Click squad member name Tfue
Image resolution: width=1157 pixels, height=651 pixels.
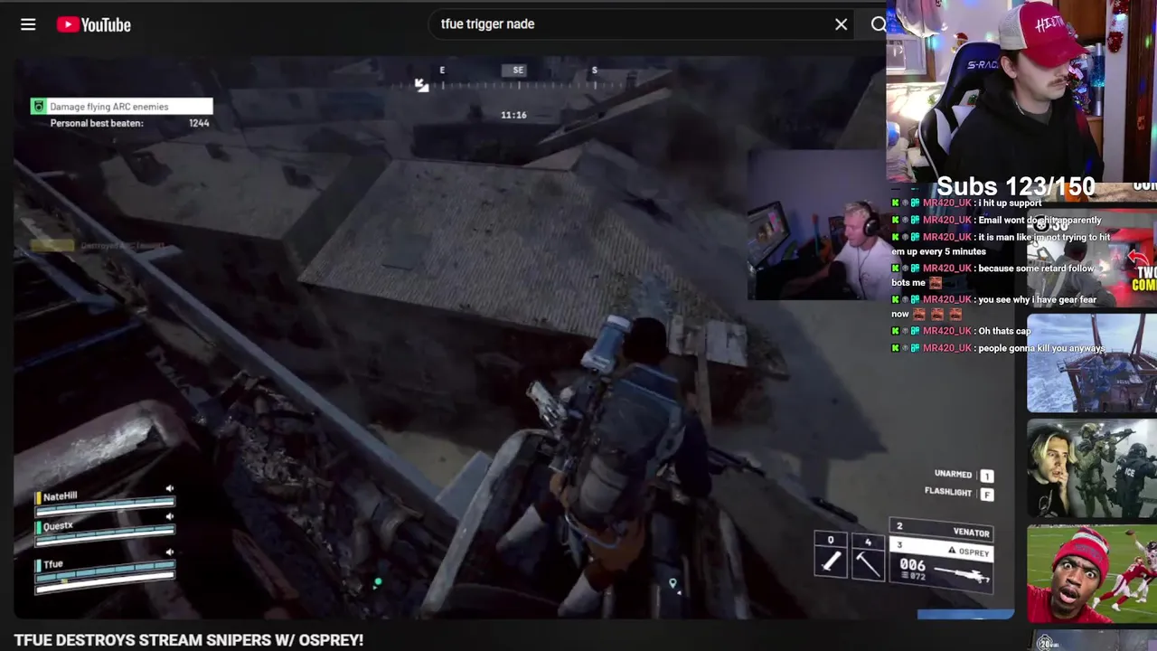point(53,564)
